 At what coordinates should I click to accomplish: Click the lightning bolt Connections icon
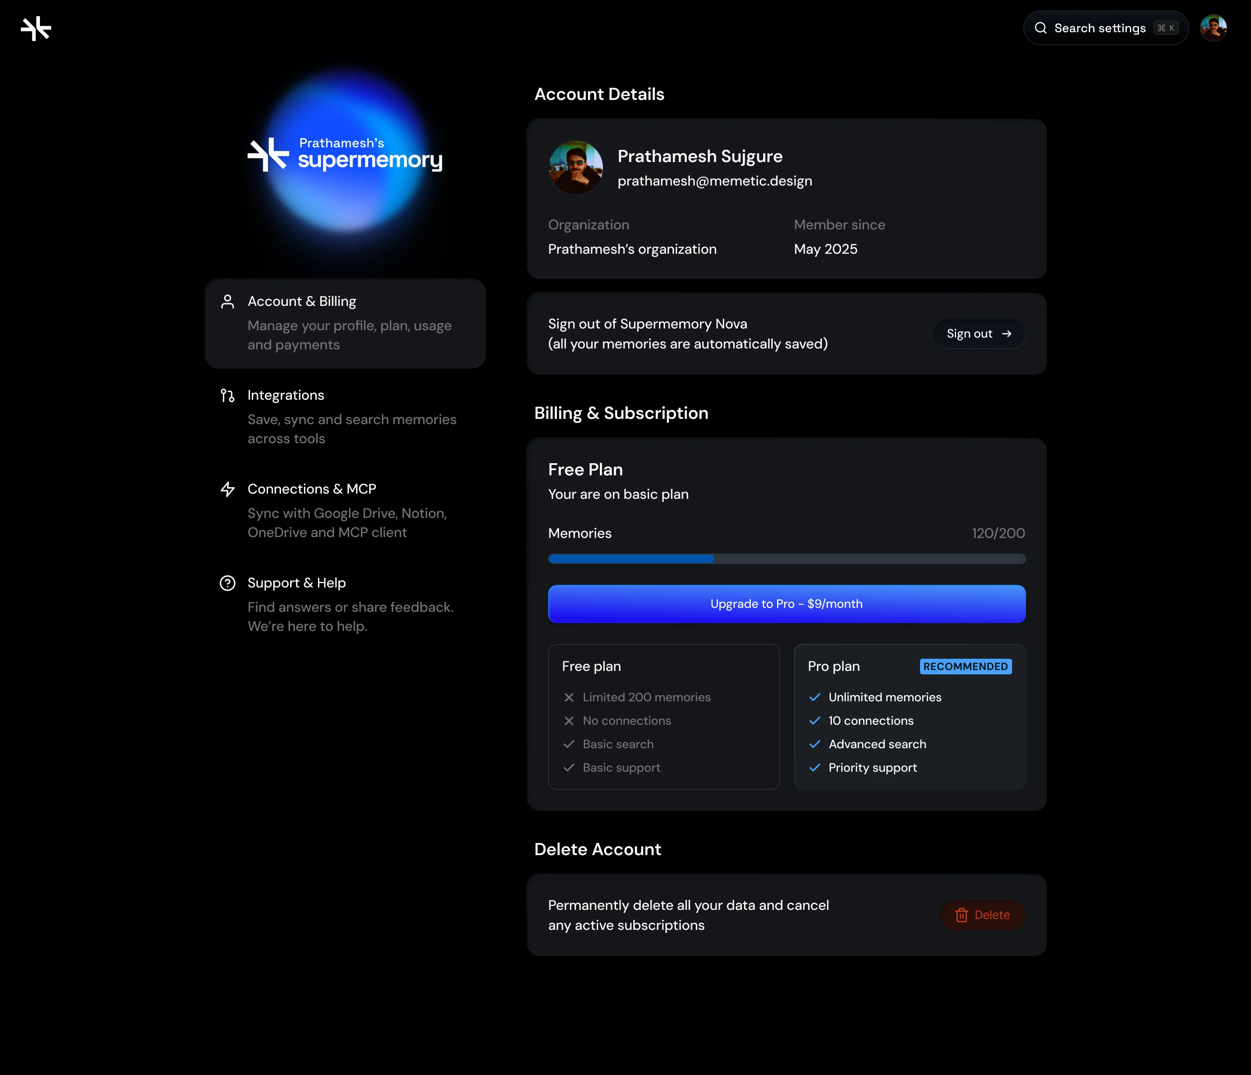pyautogui.click(x=228, y=489)
